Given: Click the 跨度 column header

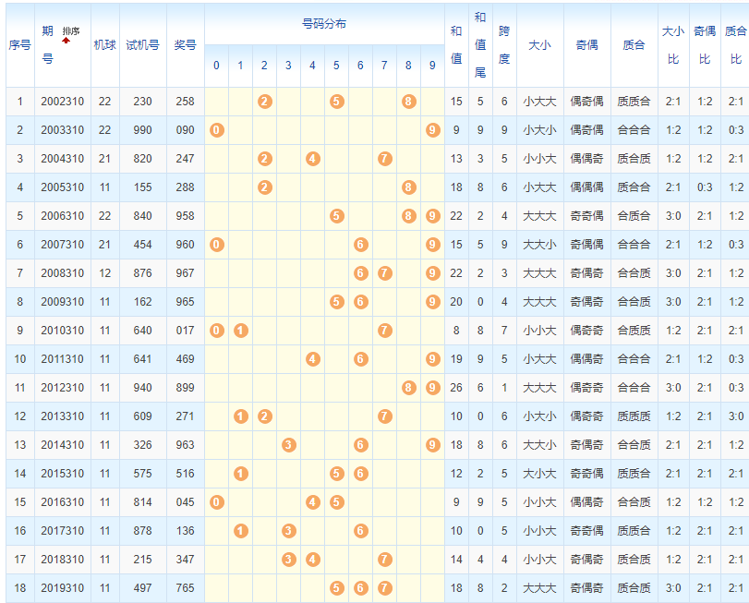Looking at the screenshot, I should tap(503, 44).
